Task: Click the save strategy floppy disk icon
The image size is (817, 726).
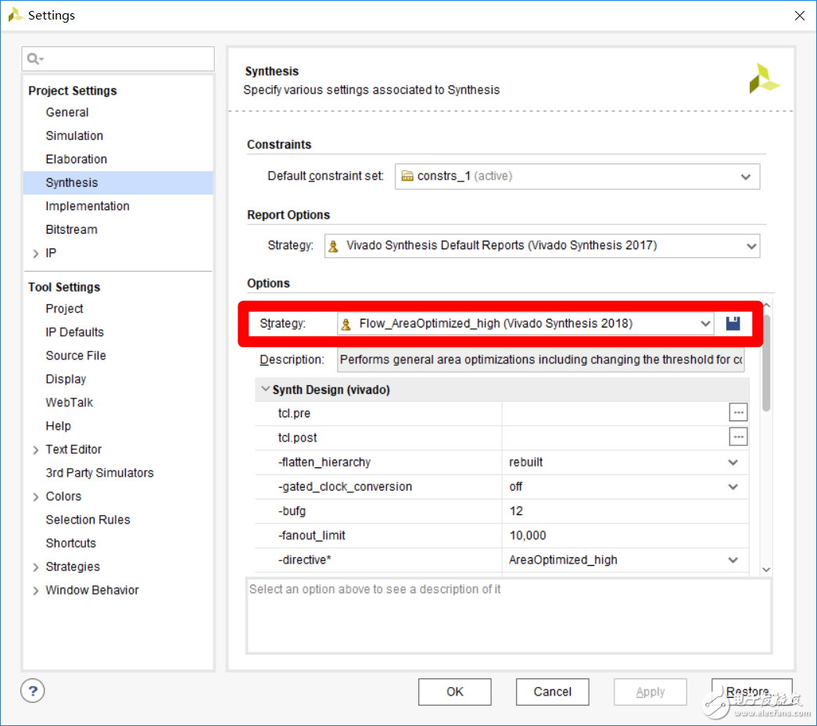Action: point(733,324)
